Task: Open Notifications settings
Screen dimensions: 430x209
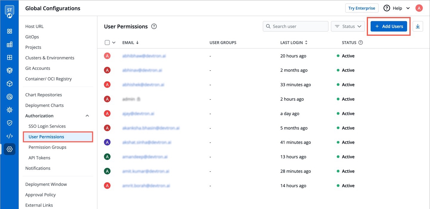Action: pyautogui.click(x=38, y=168)
